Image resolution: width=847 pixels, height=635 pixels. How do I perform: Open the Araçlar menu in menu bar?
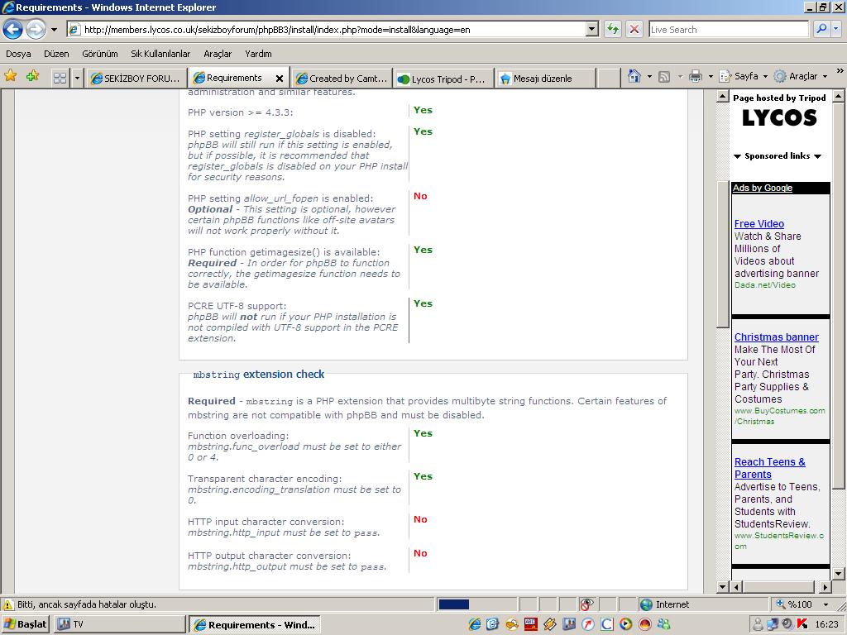click(218, 54)
